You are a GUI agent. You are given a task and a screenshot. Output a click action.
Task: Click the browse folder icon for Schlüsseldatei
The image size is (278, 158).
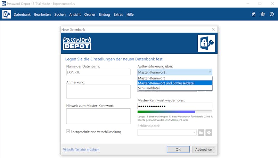click(201, 133)
